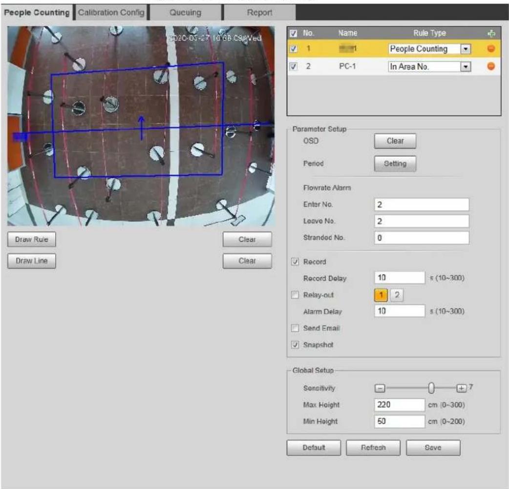Uncheck the rule 1 checkbox
The width and height of the screenshot is (509, 489).
click(294, 49)
